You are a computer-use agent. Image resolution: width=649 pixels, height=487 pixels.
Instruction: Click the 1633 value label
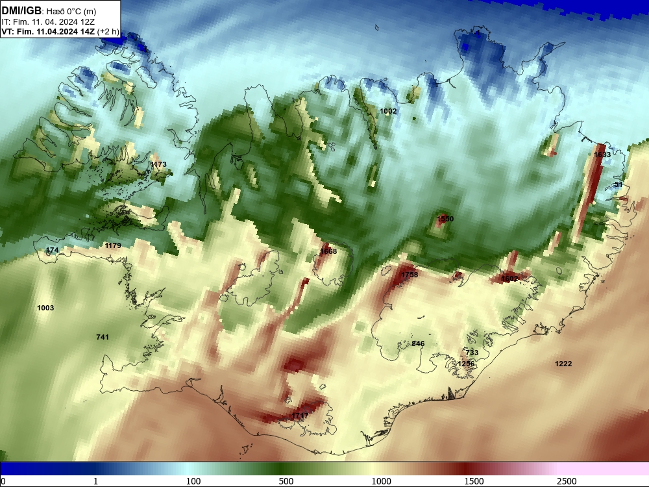(x=602, y=155)
